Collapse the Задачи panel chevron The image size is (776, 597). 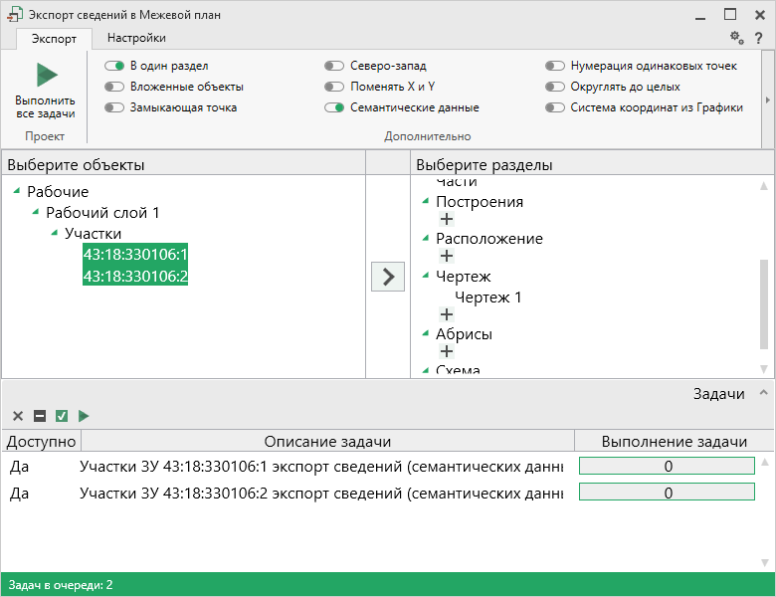point(764,393)
